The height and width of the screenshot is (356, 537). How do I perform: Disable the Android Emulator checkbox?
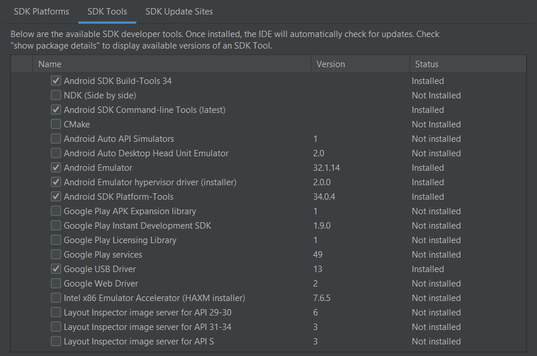[56, 167]
